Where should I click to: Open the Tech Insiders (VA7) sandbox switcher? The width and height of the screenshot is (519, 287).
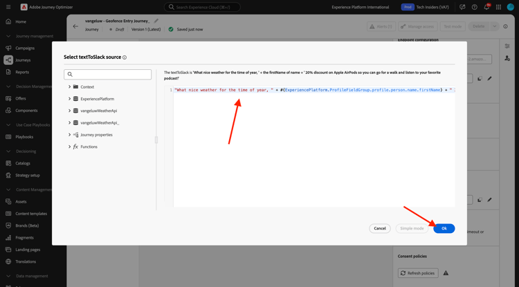pyautogui.click(x=425, y=7)
